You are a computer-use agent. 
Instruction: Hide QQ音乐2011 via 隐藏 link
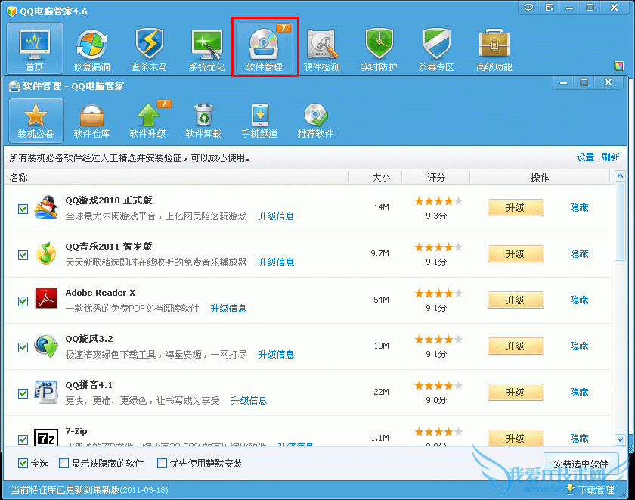pos(579,254)
